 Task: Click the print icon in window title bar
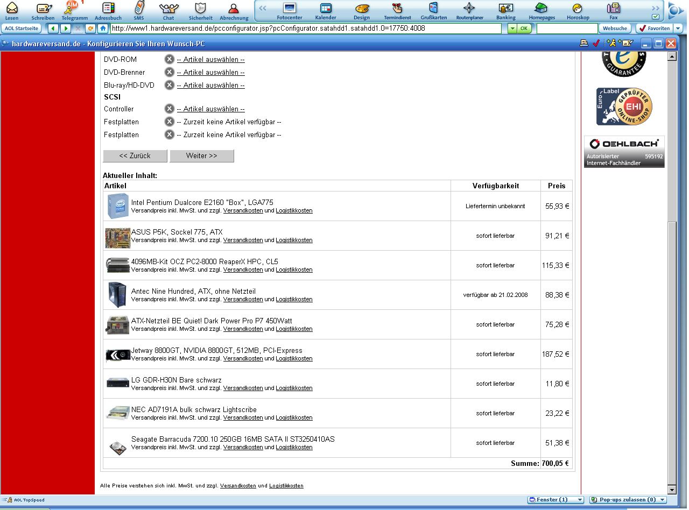[x=584, y=44]
